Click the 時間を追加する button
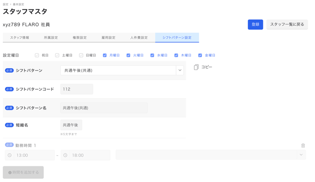This screenshot has width=315, height=182. [24, 172]
